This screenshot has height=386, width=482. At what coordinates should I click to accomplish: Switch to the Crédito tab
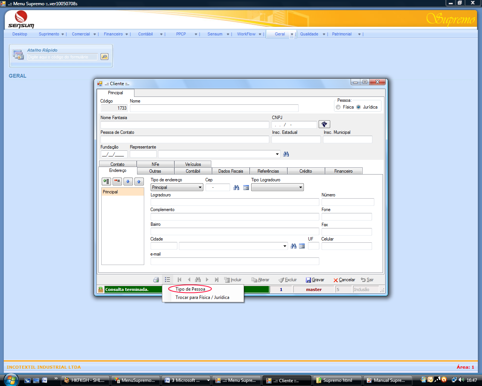pyautogui.click(x=306, y=171)
